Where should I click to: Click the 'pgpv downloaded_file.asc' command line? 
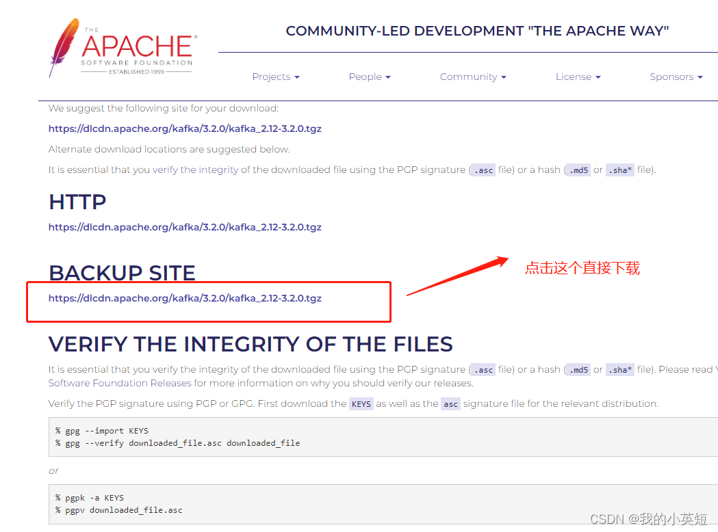pyautogui.click(x=118, y=510)
